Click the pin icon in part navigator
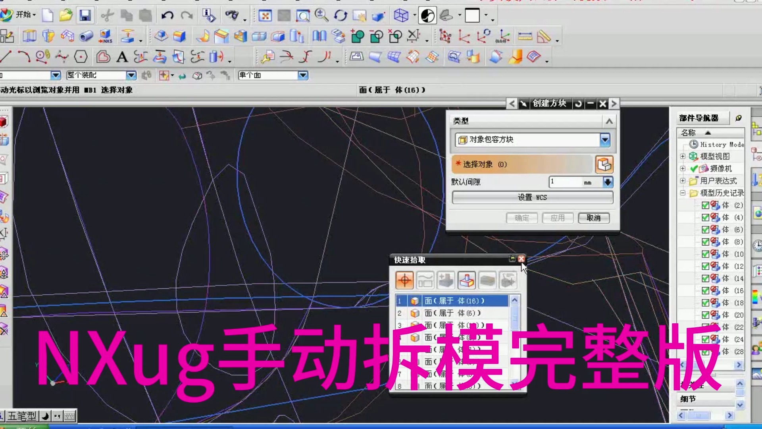This screenshot has height=429, width=762. (739, 118)
